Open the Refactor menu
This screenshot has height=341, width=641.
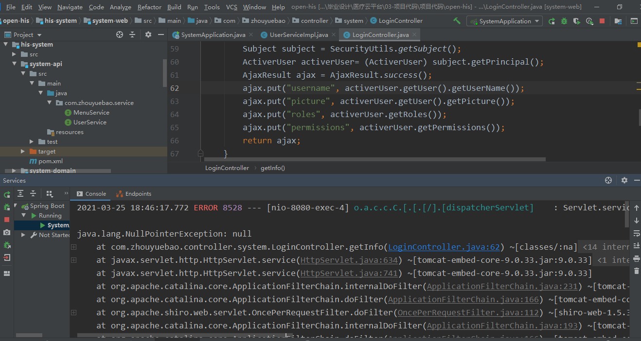(149, 7)
